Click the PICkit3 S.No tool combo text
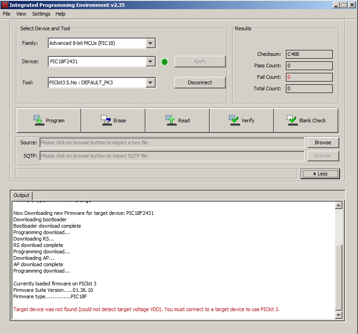Screen dimensions: 358x334 [x=81, y=82]
